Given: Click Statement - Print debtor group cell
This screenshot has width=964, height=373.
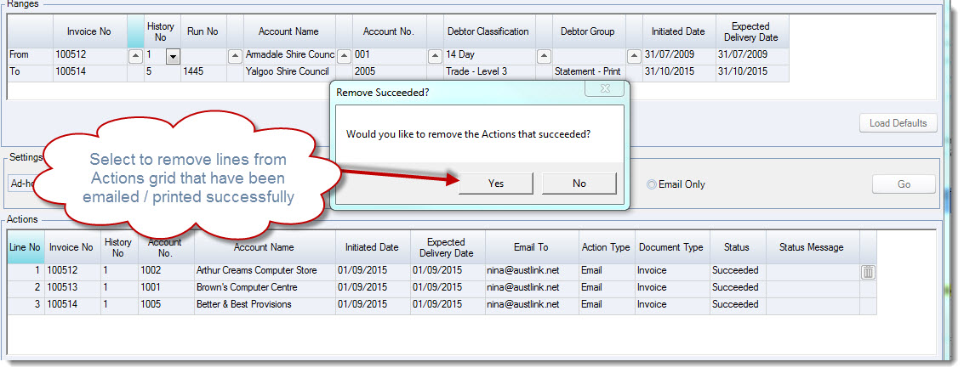Looking at the screenshot, I should click(589, 71).
